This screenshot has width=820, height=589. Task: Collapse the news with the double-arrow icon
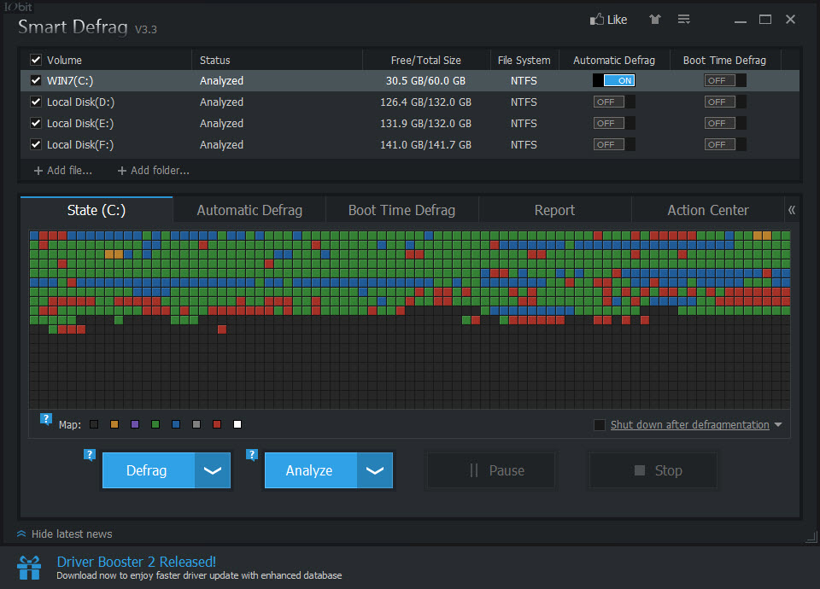click(21, 534)
